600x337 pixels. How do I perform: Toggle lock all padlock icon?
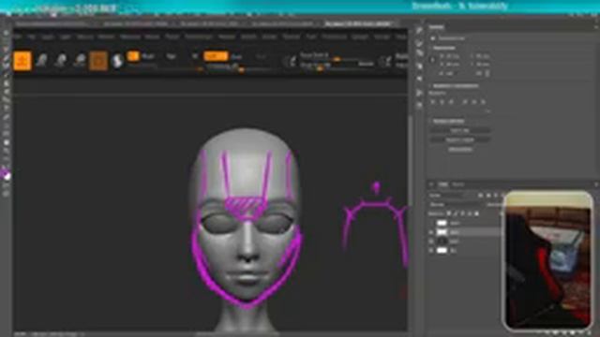pyautogui.click(x=476, y=213)
